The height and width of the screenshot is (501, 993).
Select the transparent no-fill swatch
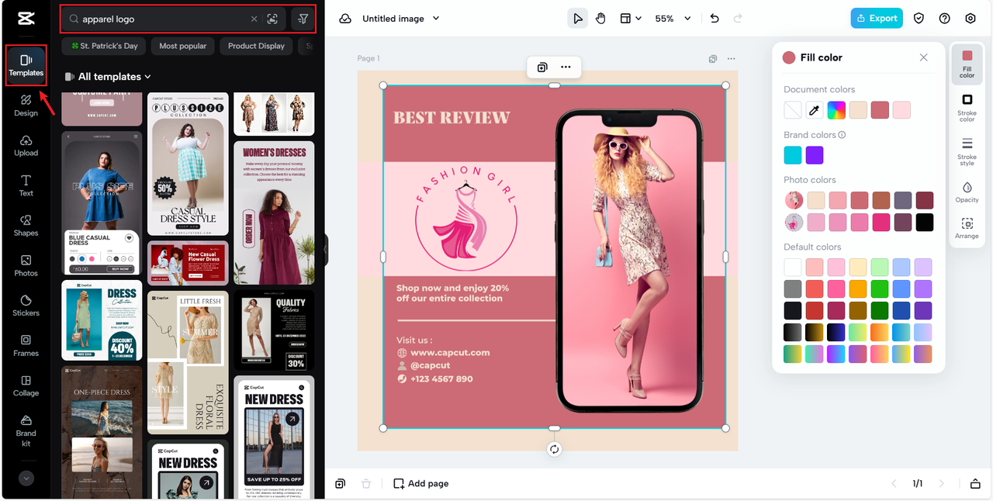tap(793, 110)
